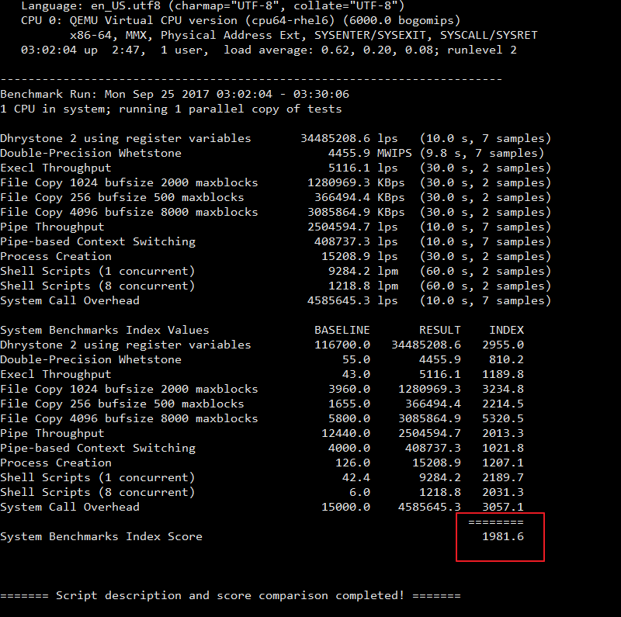Click the index table result 4455.9
Screen dimensions: 621x617
[x=440, y=359]
